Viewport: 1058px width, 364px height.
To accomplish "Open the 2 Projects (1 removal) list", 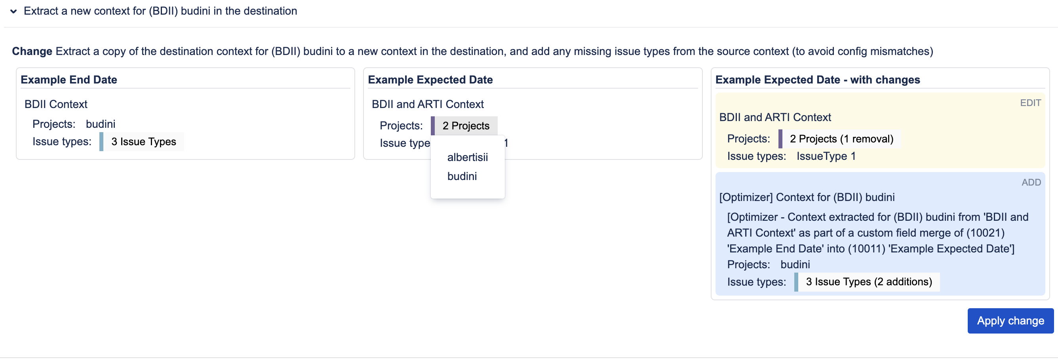I will click(841, 139).
